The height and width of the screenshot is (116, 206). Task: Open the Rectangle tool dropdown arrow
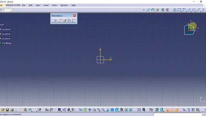click(182, 12)
